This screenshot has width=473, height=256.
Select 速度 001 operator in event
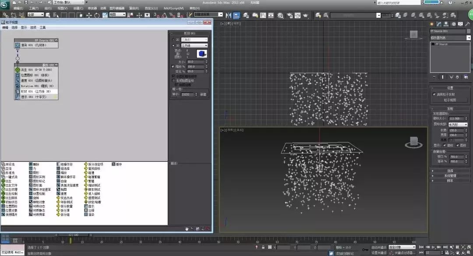(x=36, y=81)
